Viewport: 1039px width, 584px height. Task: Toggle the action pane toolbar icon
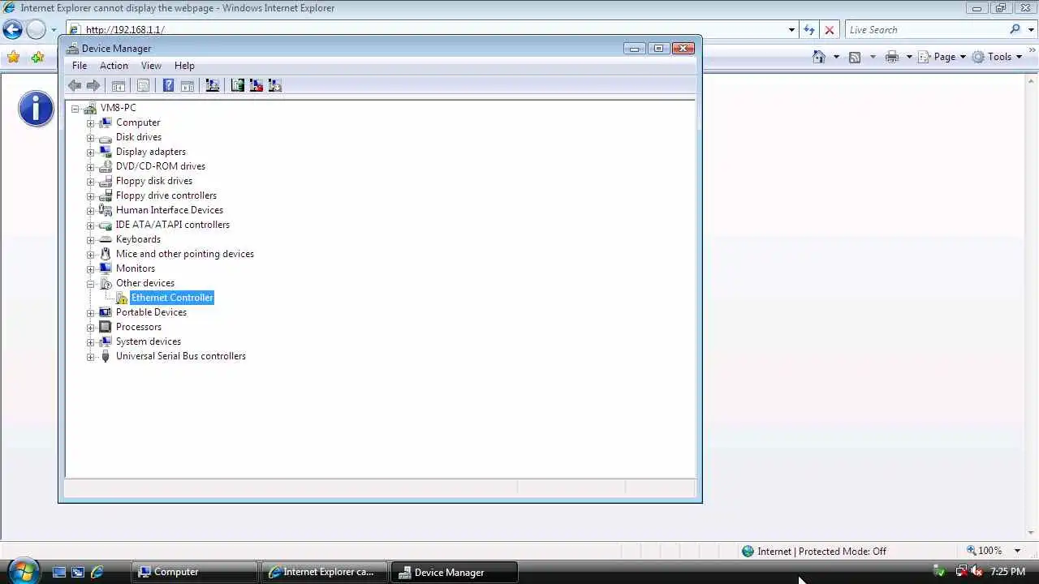(x=187, y=85)
